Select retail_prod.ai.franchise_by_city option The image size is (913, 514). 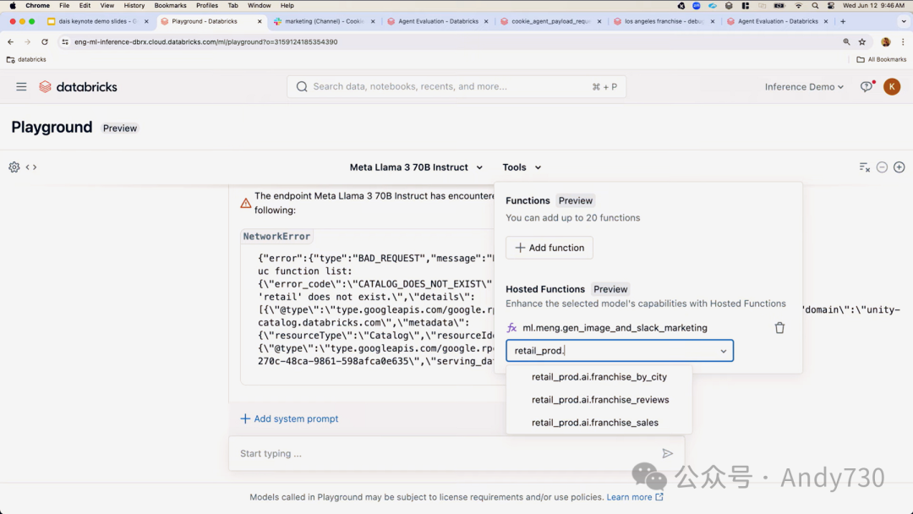tap(599, 377)
